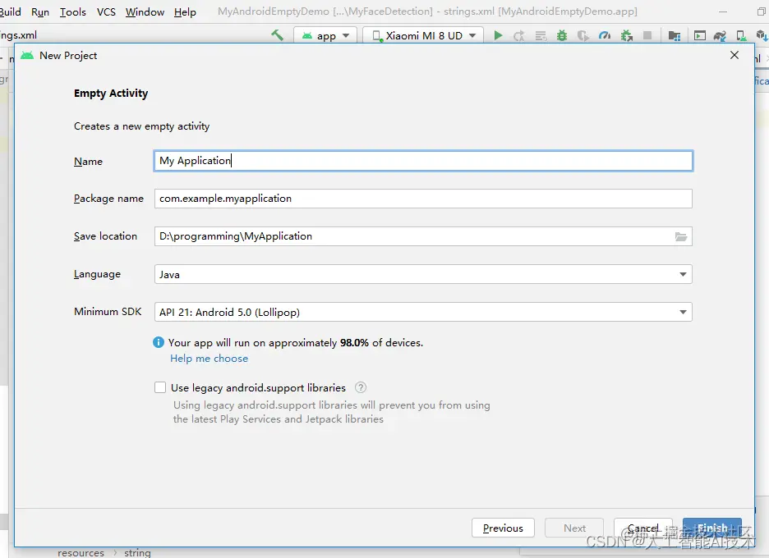Image resolution: width=769 pixels, height=558 pixels.
Task: Open the SDK Manager cube icon
Action: tap(762, 35)
